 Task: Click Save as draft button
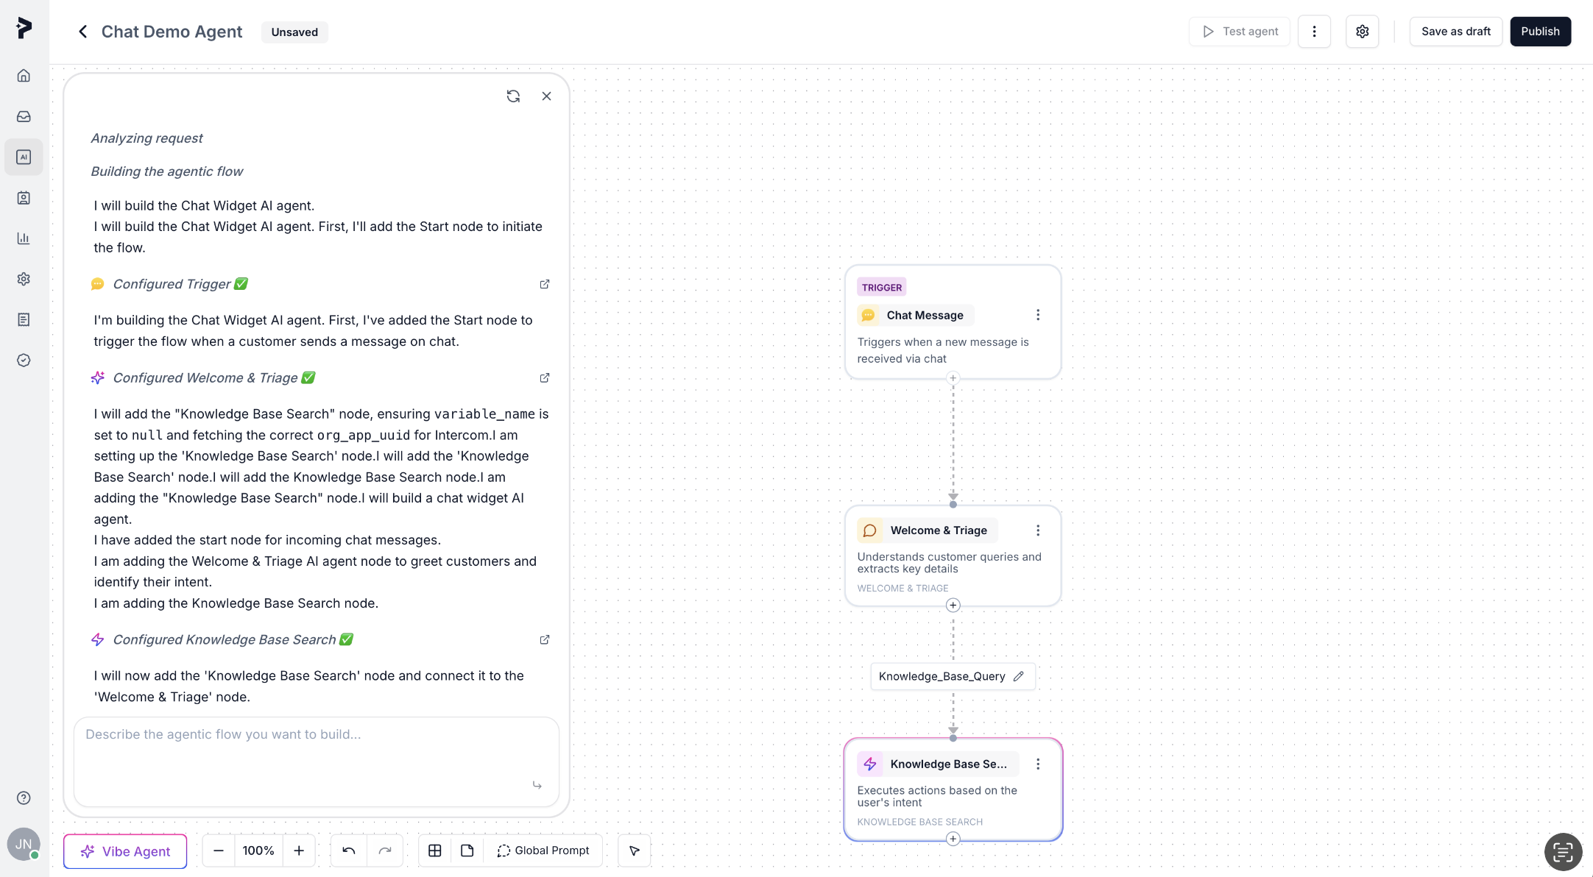click(1455, 32)
